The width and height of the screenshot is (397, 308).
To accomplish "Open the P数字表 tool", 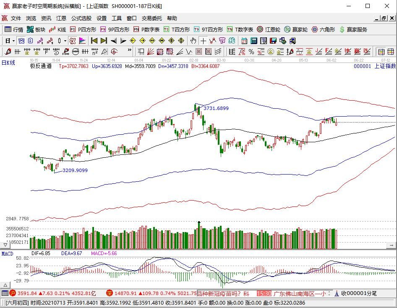I will [146, 30].
